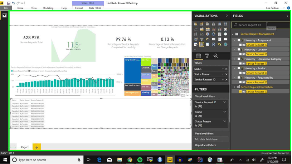The height and width of the screenshot is (164, 292).
Task: Select the Python visual
Action: coord(219,44)
